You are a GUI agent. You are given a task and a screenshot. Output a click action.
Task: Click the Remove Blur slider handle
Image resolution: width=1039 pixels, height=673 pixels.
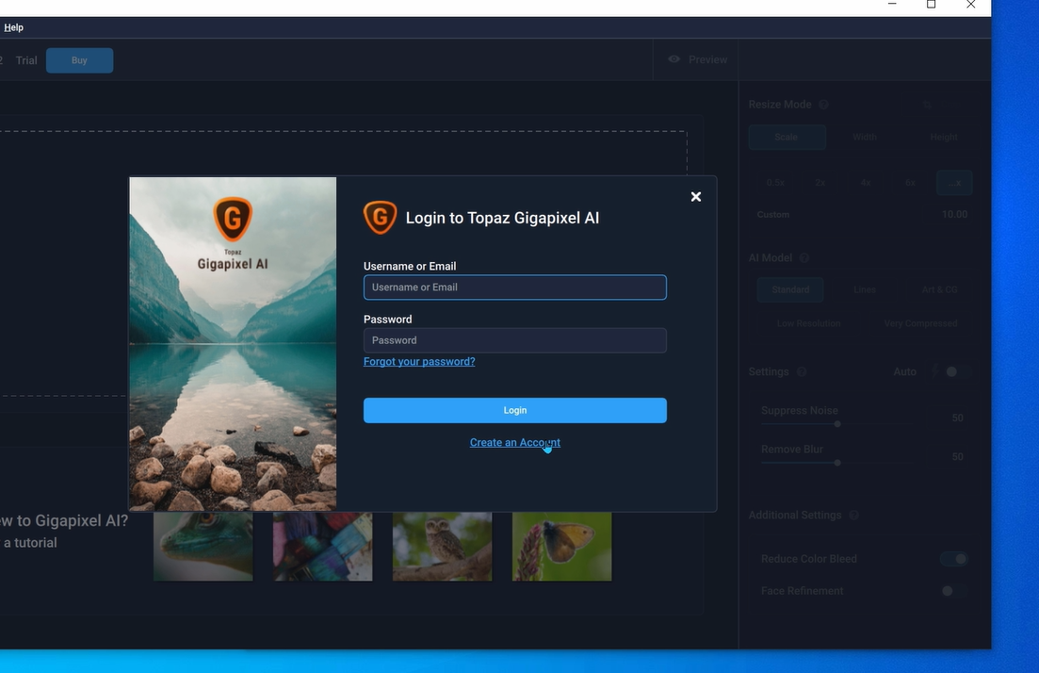pos(837,463)
